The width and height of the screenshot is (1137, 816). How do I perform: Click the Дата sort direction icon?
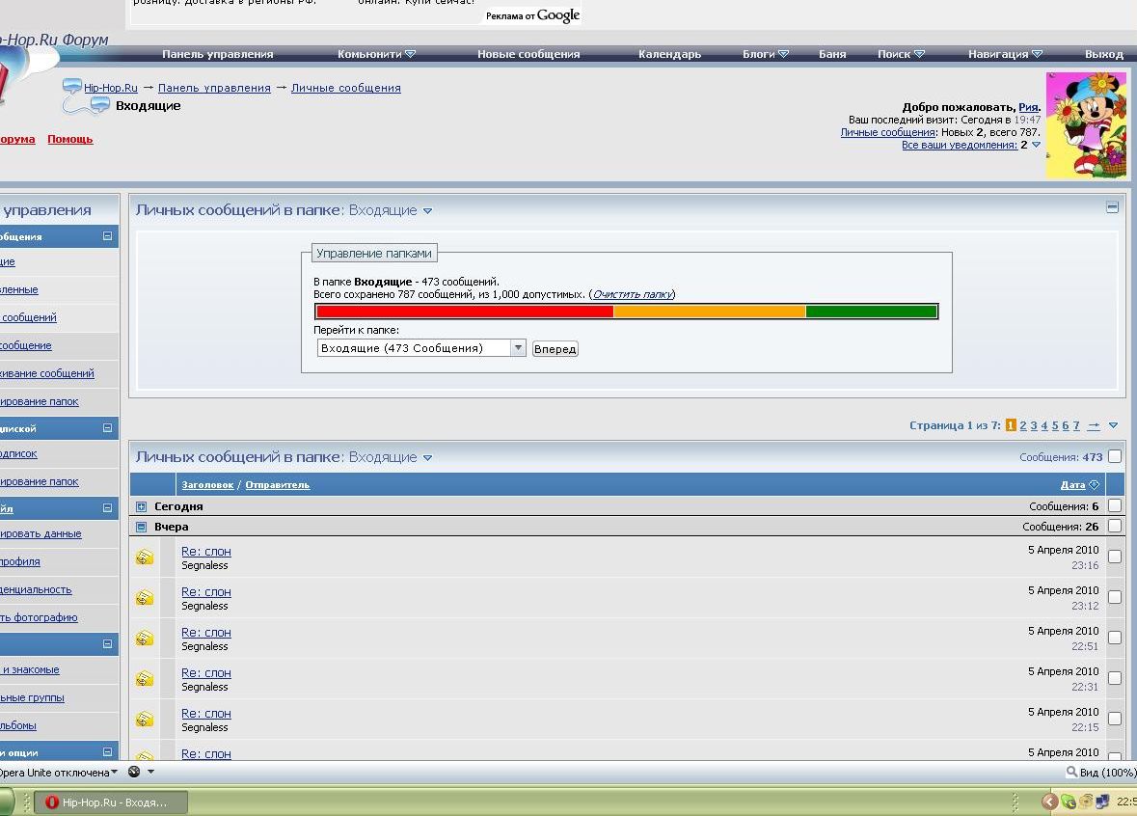[x=1095, y=484]
